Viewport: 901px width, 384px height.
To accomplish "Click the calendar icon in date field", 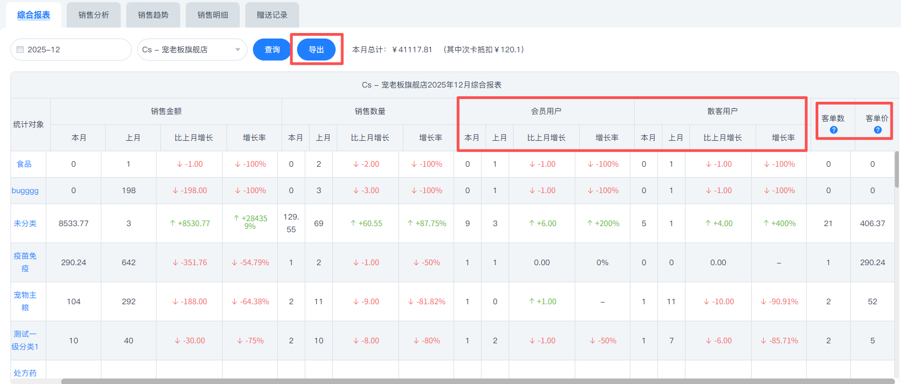I will (20, 50).
